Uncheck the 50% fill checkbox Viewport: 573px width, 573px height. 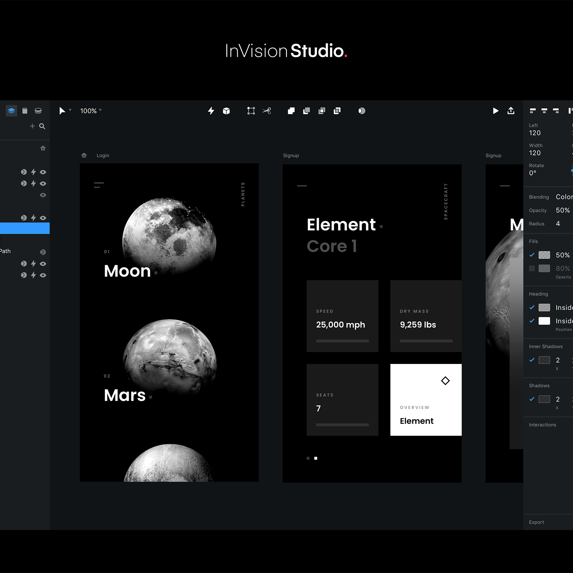532,255
